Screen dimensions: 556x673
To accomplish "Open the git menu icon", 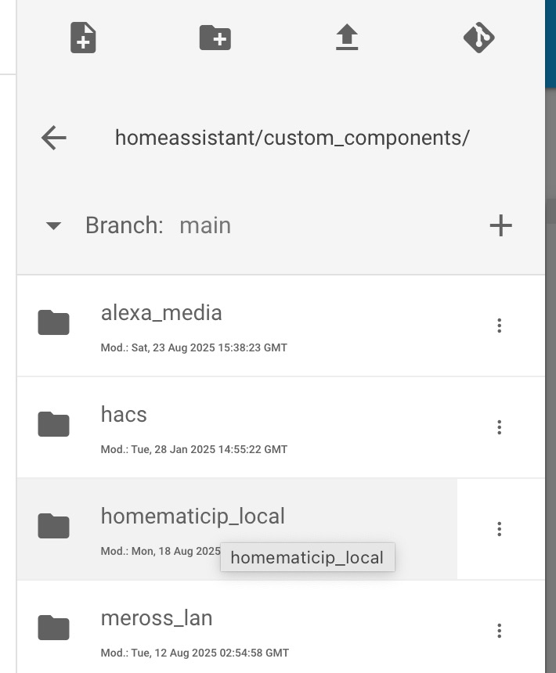I will click(x=479, y=38).
